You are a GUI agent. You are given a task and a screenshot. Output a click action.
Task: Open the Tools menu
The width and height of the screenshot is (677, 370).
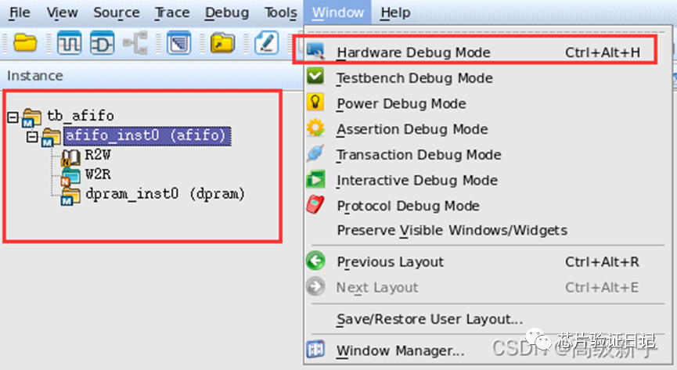pos(281,13)
